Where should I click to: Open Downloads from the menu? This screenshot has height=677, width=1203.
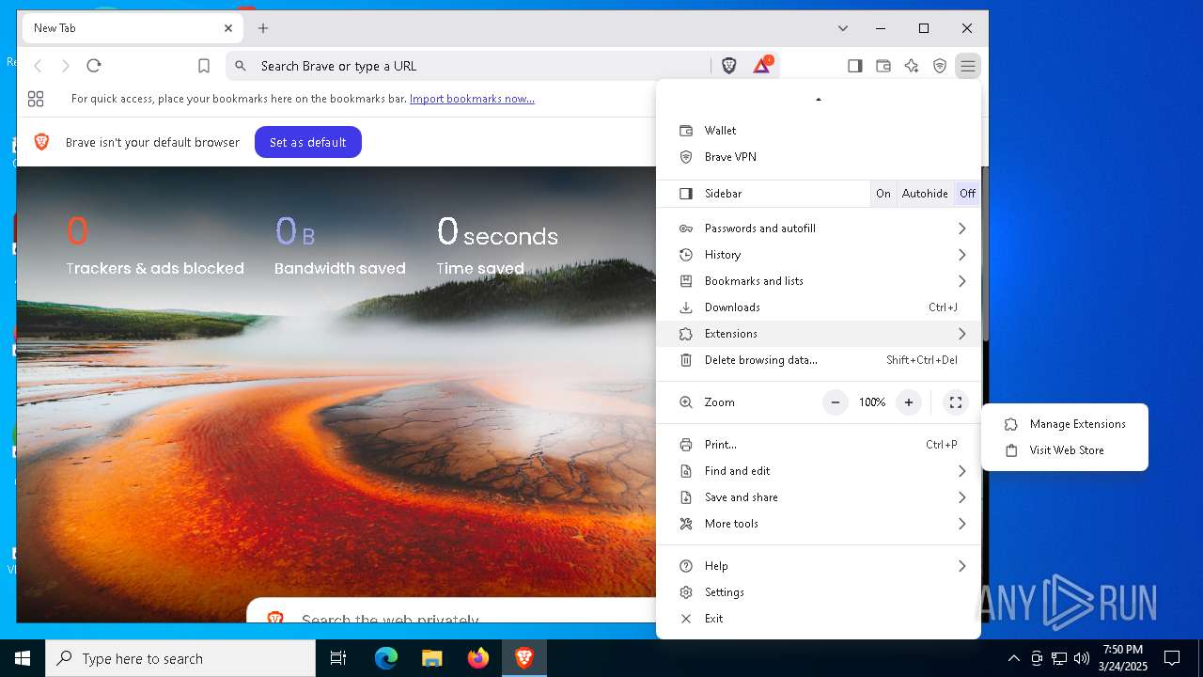818,307
